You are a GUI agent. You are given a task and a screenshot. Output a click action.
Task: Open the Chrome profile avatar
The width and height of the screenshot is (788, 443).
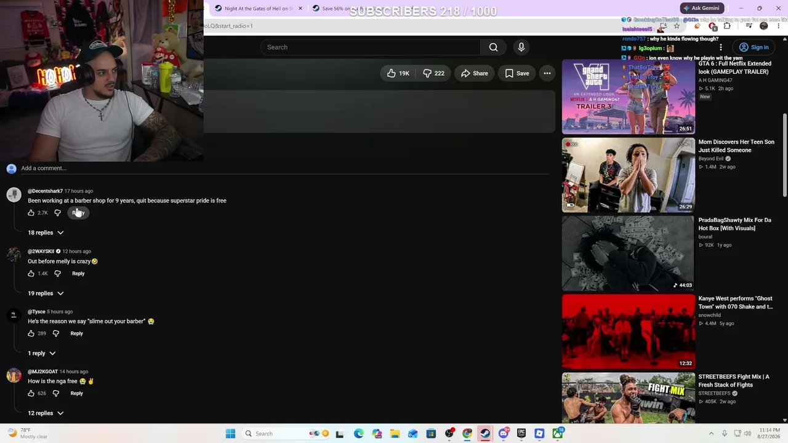[764, 26]
